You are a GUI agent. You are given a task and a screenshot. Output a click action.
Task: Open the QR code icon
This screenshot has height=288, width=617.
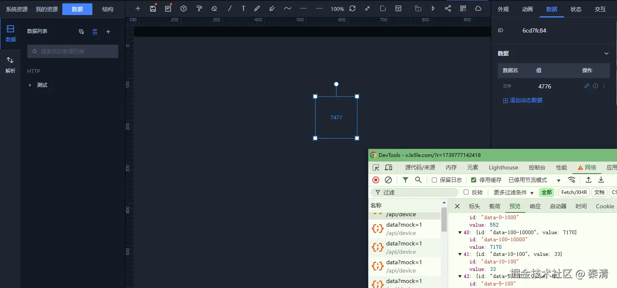[x=463, y=9]
